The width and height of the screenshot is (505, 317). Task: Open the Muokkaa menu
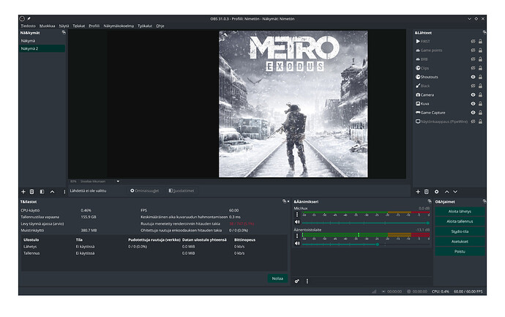(47, 26)
